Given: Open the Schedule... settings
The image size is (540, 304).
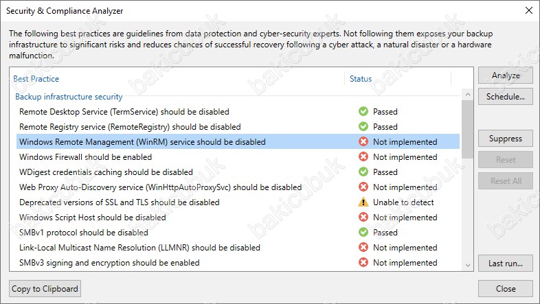Looking at the screenshot, I should pyautogui.click(x=506, y=96).
